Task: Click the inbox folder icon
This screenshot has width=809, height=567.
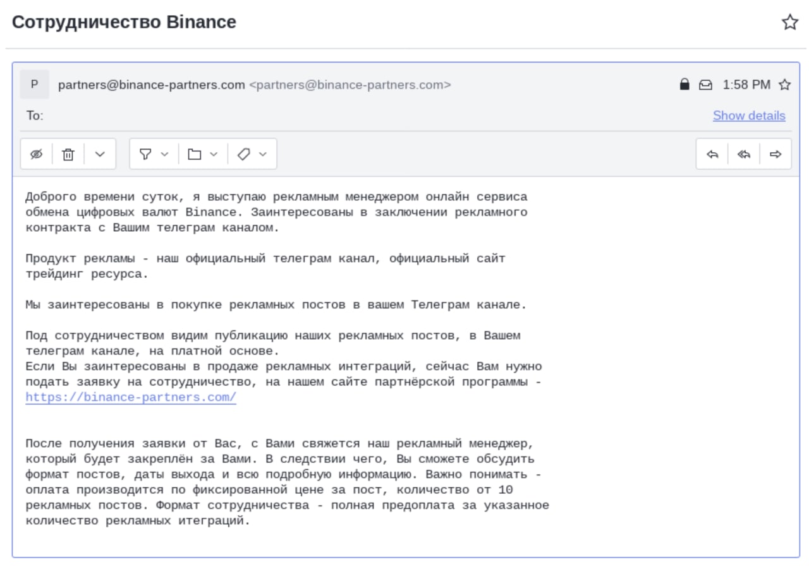Action: click(705, 85)
